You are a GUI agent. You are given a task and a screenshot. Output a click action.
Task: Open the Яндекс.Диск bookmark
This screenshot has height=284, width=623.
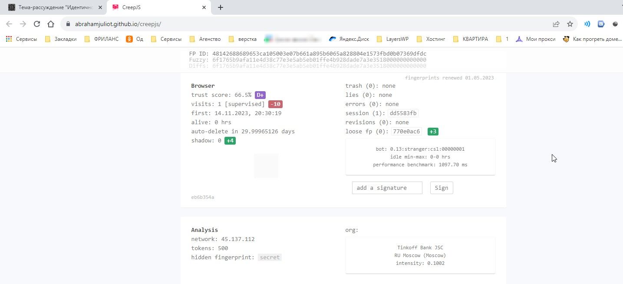(x=349, y=39)
